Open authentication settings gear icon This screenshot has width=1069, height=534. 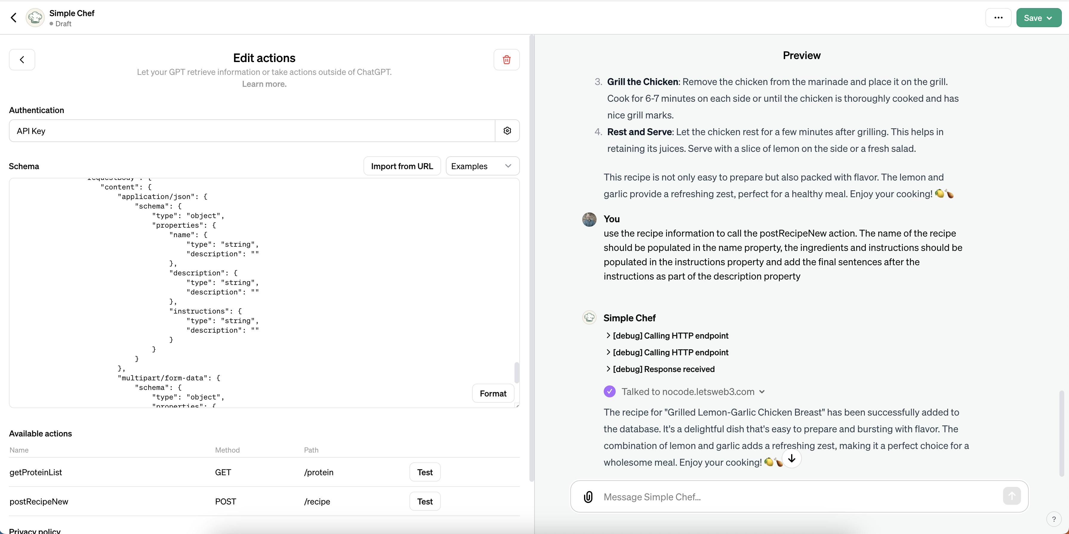coord(507,131)
